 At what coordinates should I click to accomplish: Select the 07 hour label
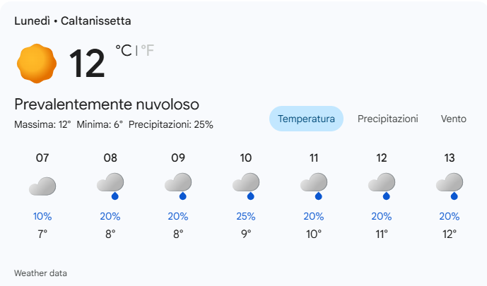pos(42,158)
